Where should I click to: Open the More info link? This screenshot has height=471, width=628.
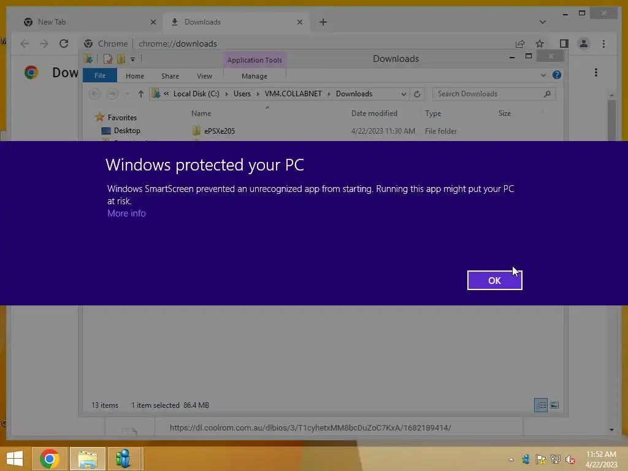point(126,213)
